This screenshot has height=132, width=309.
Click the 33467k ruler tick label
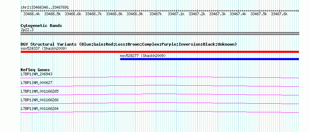(x=156, y=14)
